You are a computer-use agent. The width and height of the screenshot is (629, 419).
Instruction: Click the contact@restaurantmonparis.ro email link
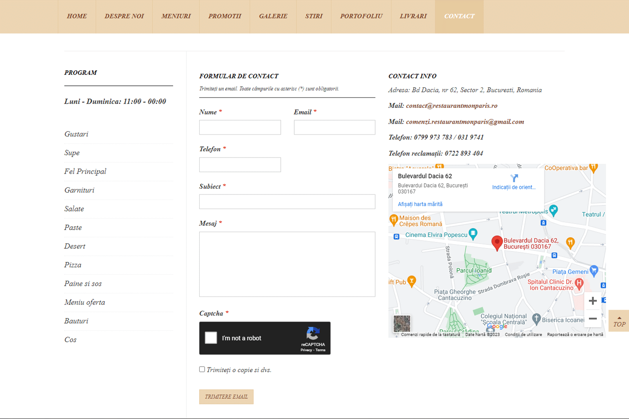click(x=452, y=106)
